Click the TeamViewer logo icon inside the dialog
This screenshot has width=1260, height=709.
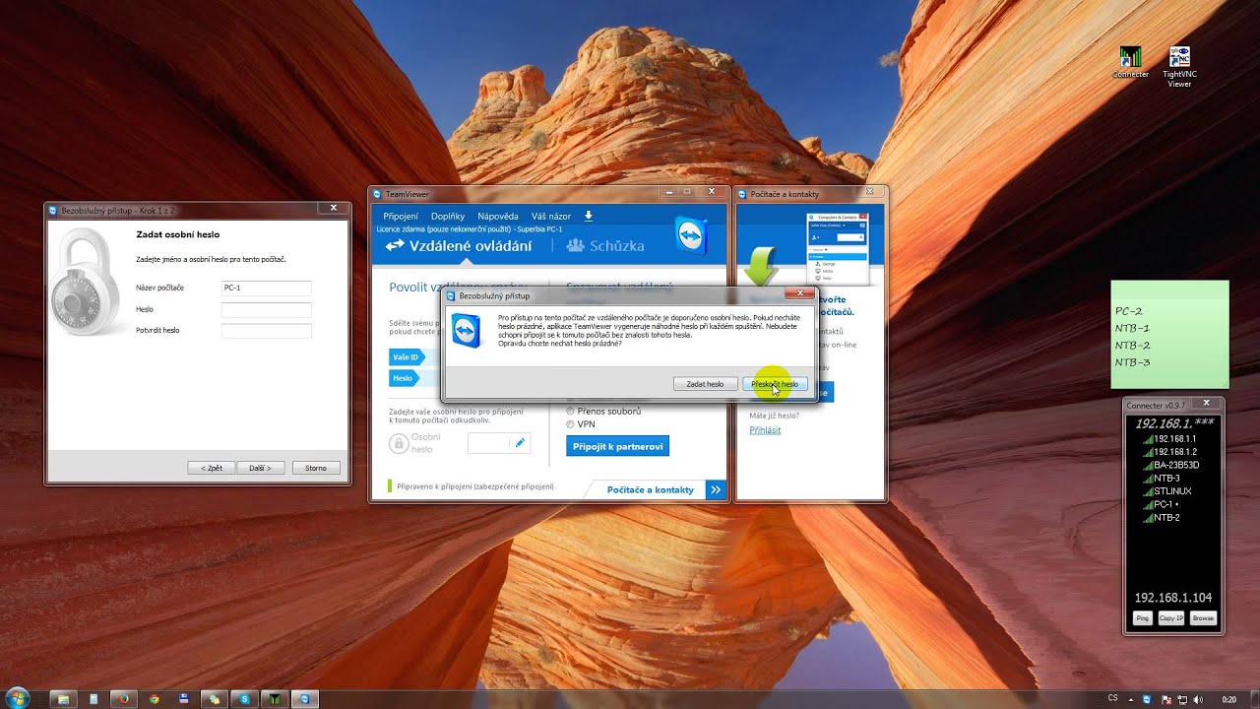pos(468,331)
